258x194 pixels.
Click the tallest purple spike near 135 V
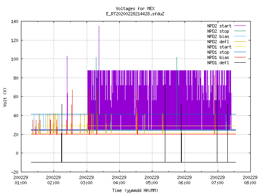point(99,48)
